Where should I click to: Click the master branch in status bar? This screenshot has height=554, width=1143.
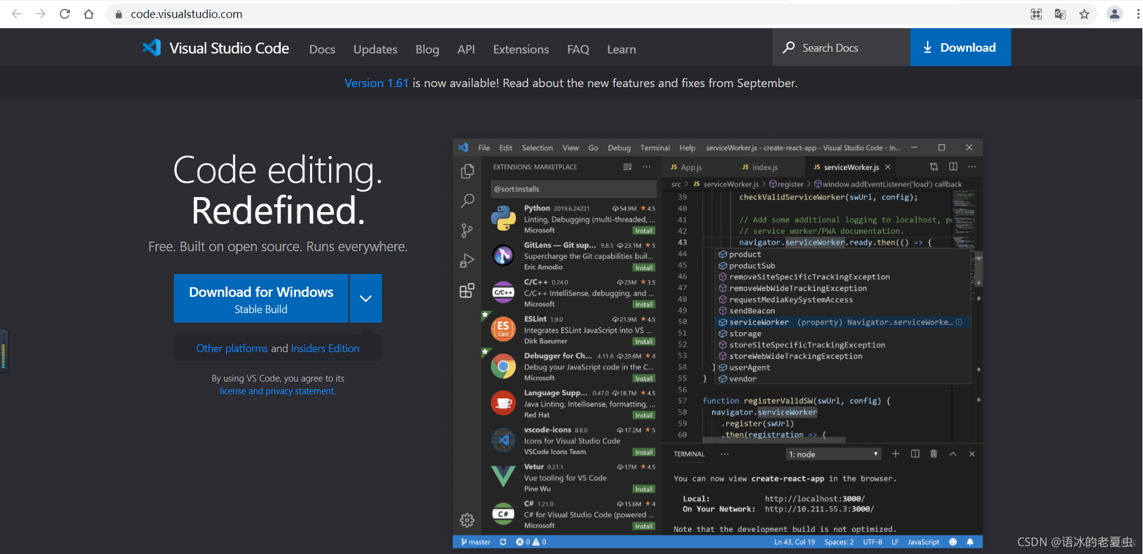476,542
